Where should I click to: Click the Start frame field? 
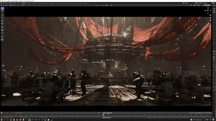point(201,113)
